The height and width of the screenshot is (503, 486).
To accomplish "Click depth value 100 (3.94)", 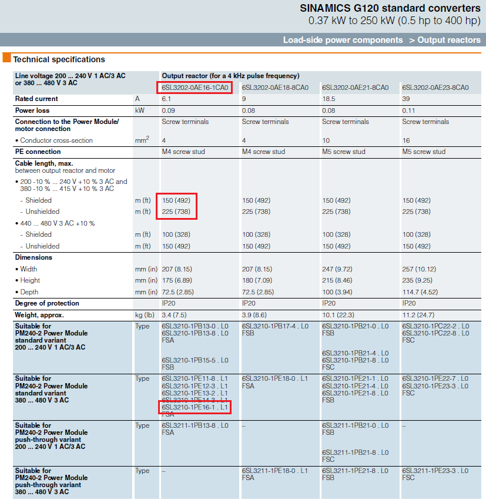I will tap(337, 292).
